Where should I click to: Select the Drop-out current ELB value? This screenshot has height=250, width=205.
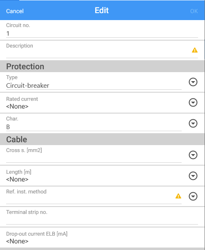click(17, 241)
